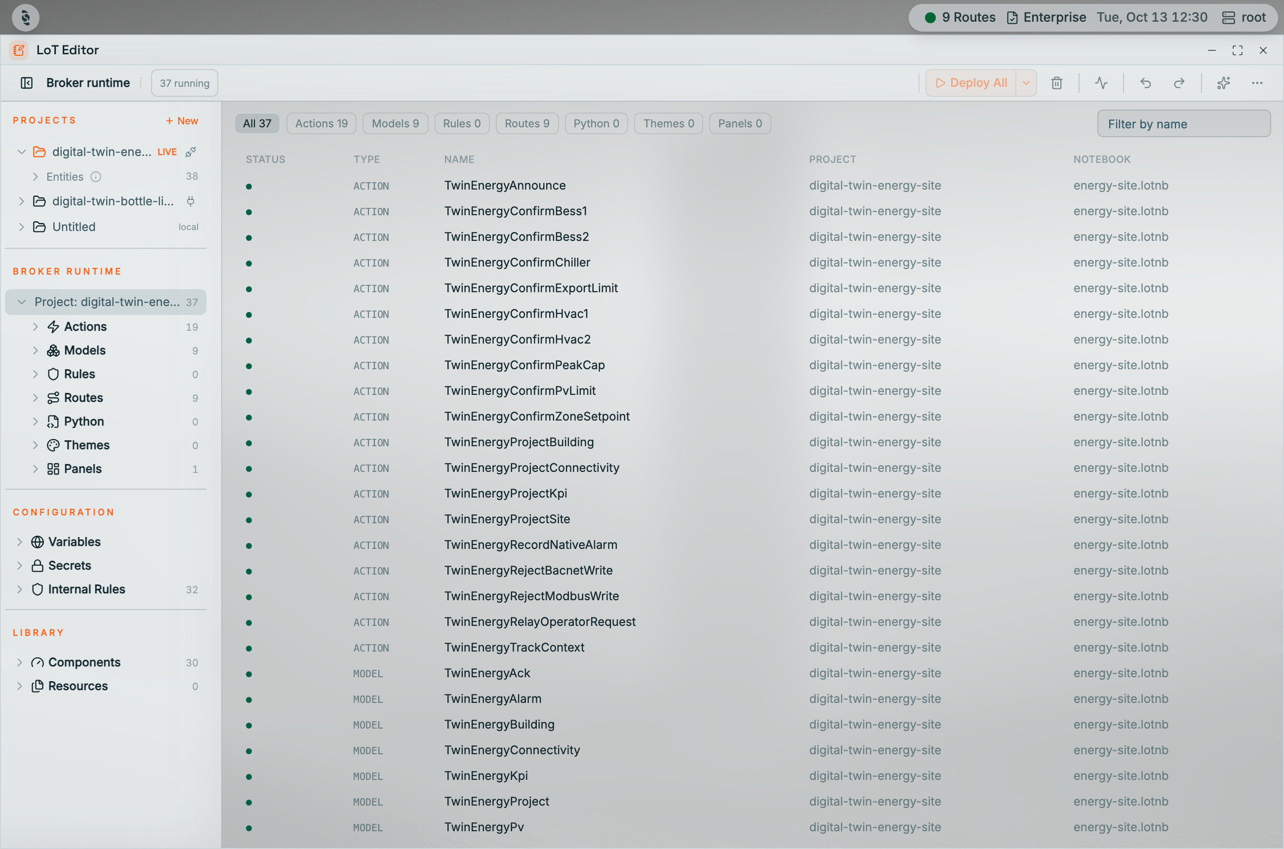Switch to the Models 9 filter tab

point(395,123)
